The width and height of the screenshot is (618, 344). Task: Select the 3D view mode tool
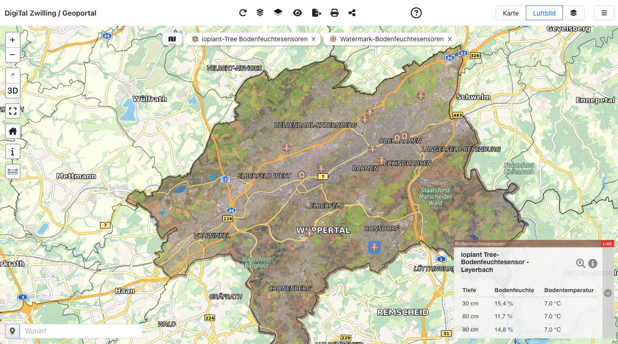12,90
